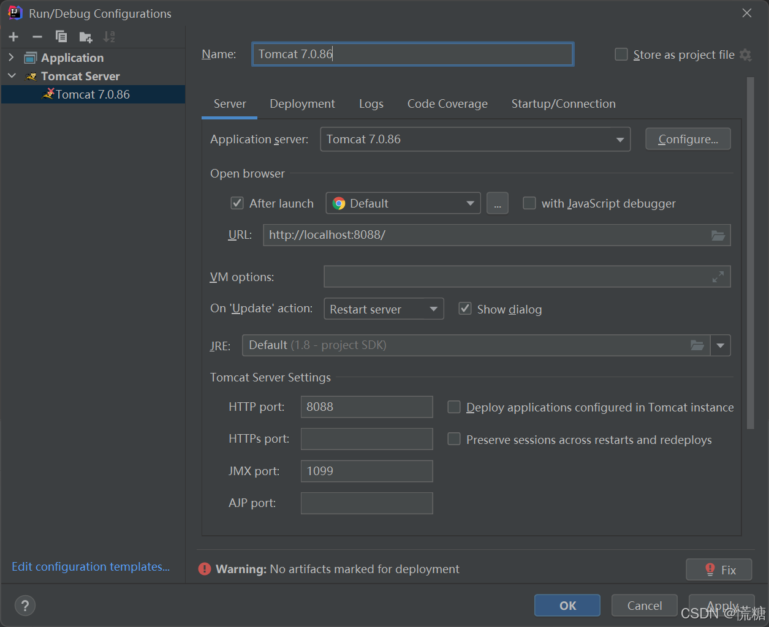Copy the selected configuration
The width and height of the screenshot is (769, 627).
pos(61,37)
